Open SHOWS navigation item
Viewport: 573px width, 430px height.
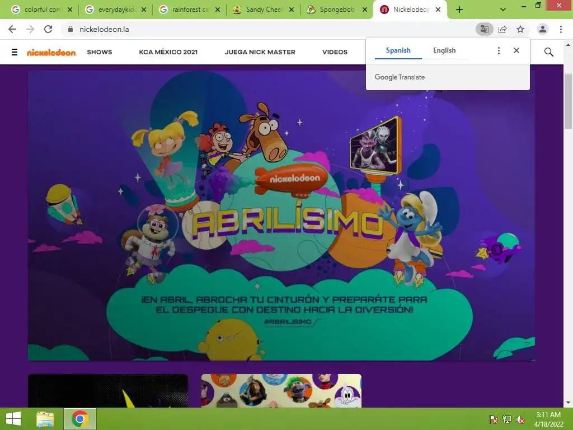[x=100, y=52]
